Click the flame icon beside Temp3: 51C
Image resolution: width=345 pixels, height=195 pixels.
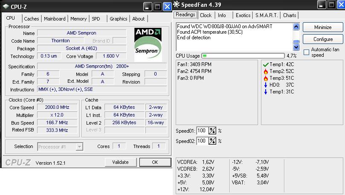click(x=266, y=78)
